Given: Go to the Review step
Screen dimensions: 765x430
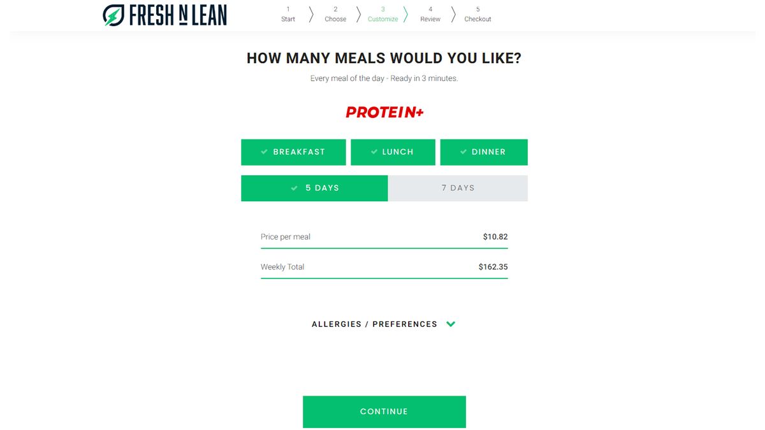Looking at the screenshot, I should coord(430,14).
